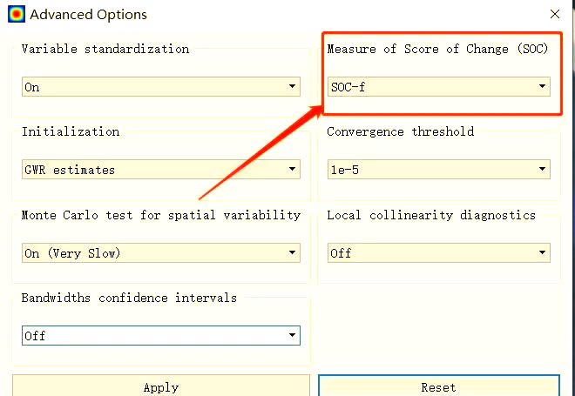575x396 pixels.
Task: Click the Local collinearity diagnostics label
Action: pos(431,215)
